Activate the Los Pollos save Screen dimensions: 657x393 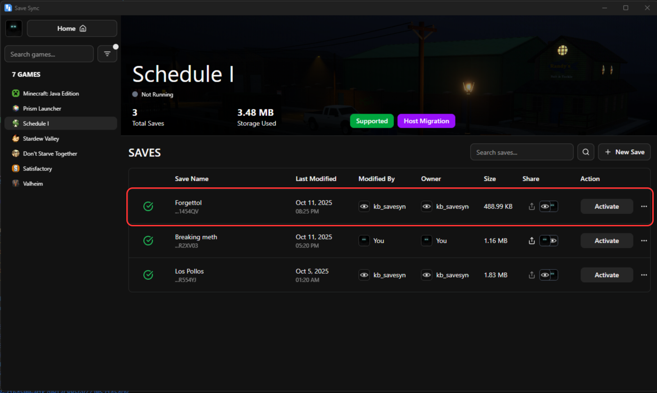607,275
